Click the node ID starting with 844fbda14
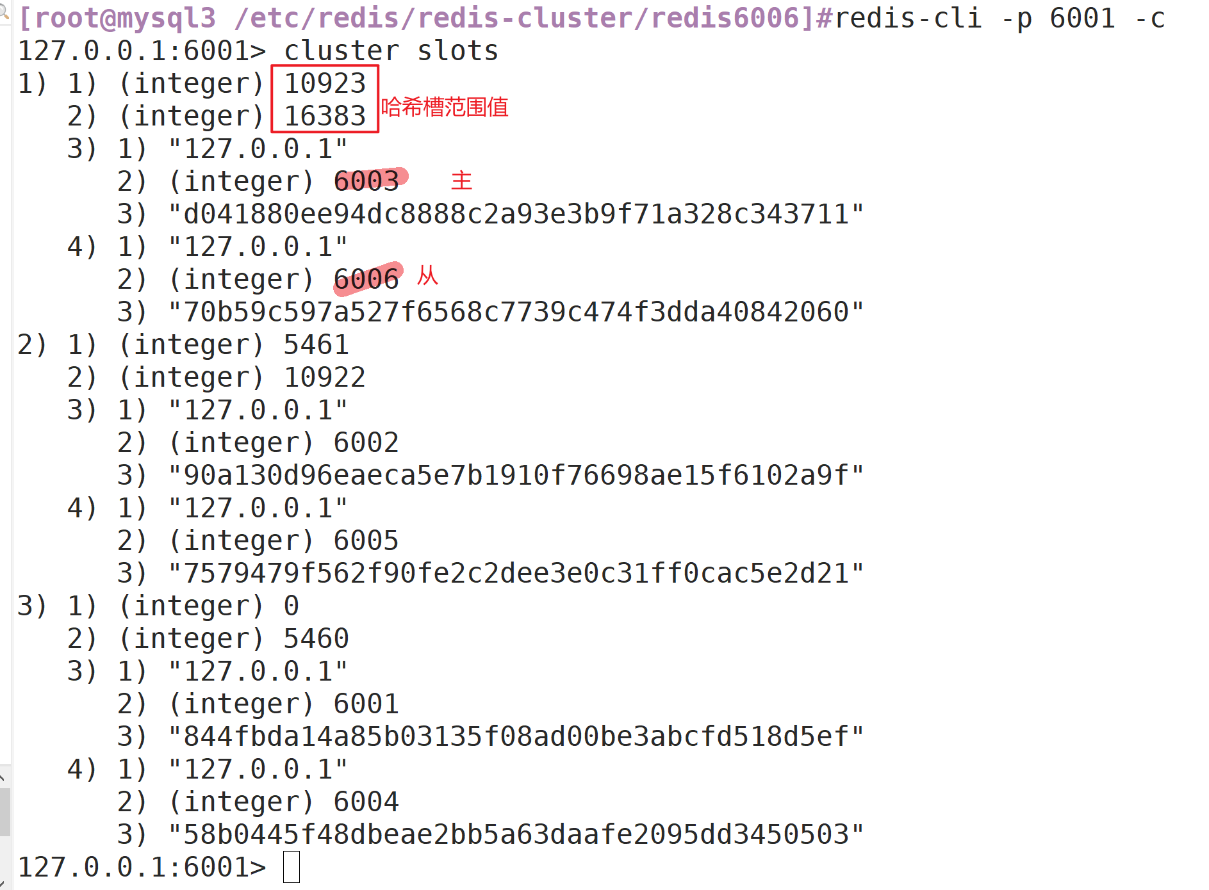The height and width of the screenshot is (890, 1209). [516, 736]
